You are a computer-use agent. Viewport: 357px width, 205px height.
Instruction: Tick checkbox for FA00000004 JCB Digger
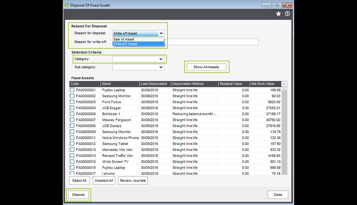[x=72, y=108]
